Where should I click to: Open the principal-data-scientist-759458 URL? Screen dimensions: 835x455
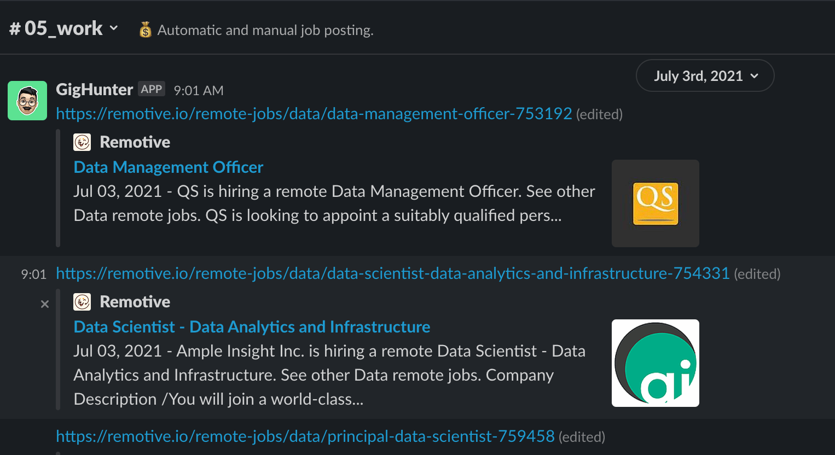coord(305,436)
